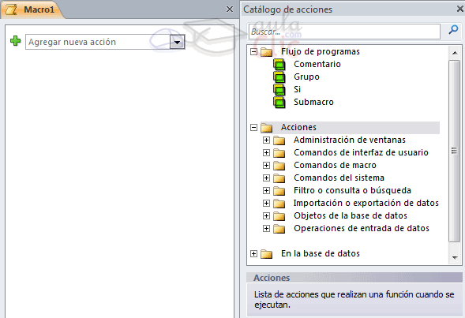Click the catalog vertical scrollbar thumb
Viewport: 465px width, 318px height.
tap(454, 152)
